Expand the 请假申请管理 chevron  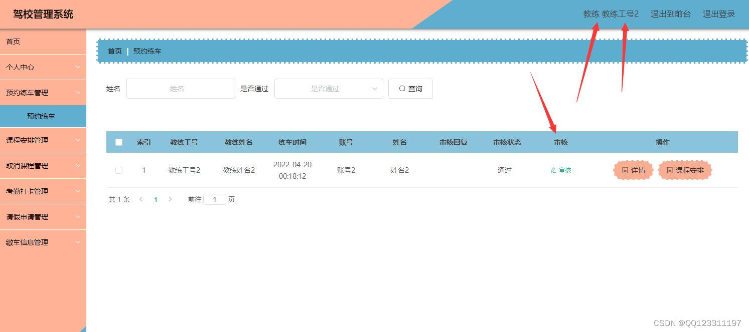point(78,217)
